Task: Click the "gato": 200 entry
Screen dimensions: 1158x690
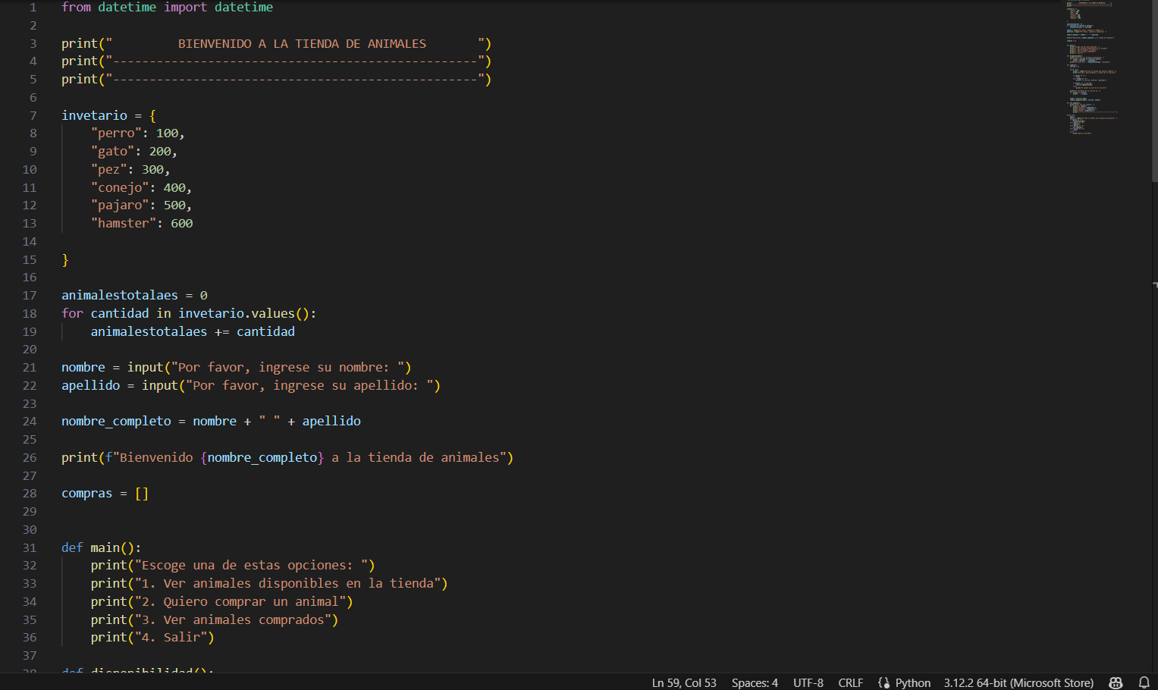Action: (x=134, y=152)
